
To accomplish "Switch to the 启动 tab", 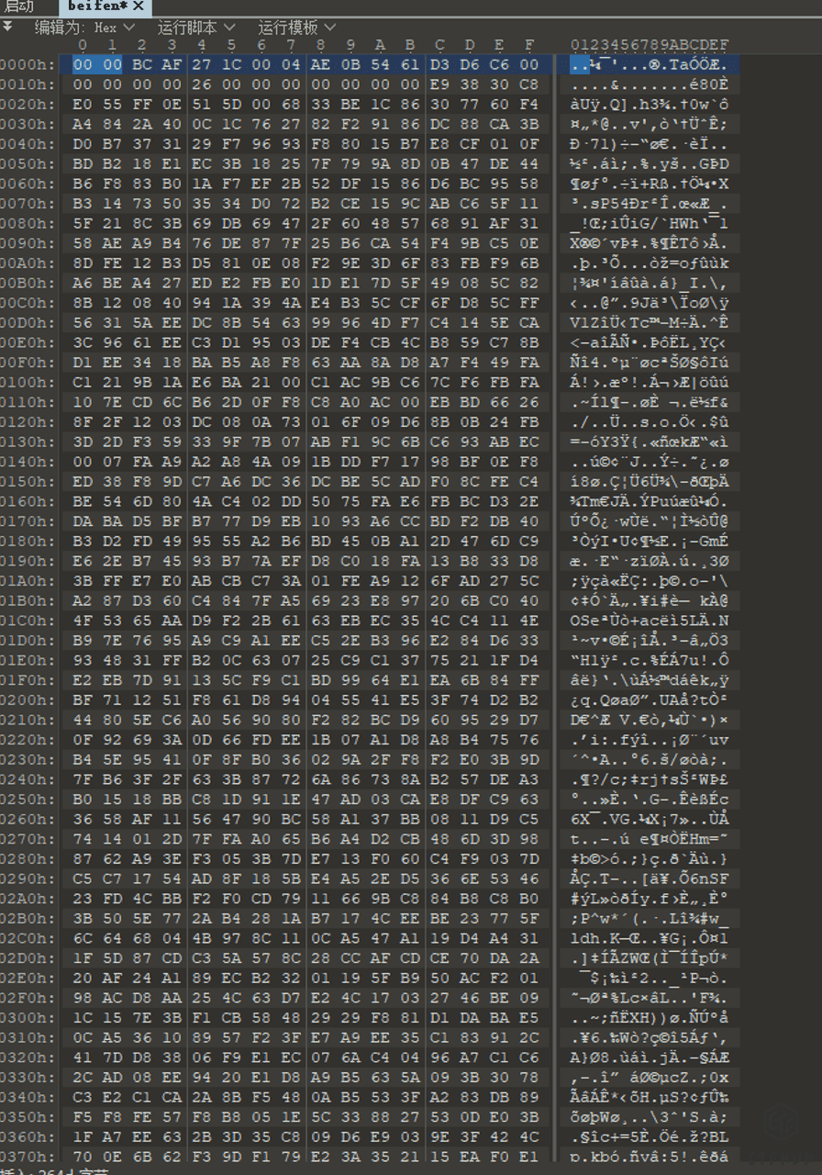I will click(21, 6).
